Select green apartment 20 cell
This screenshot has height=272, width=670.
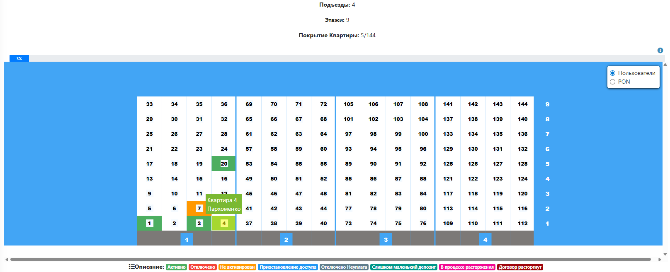point(224,164)
